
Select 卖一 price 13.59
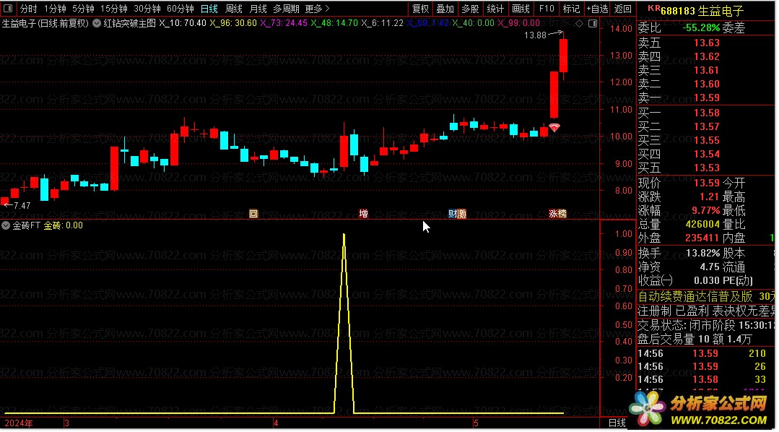click(x=707, y=98)
